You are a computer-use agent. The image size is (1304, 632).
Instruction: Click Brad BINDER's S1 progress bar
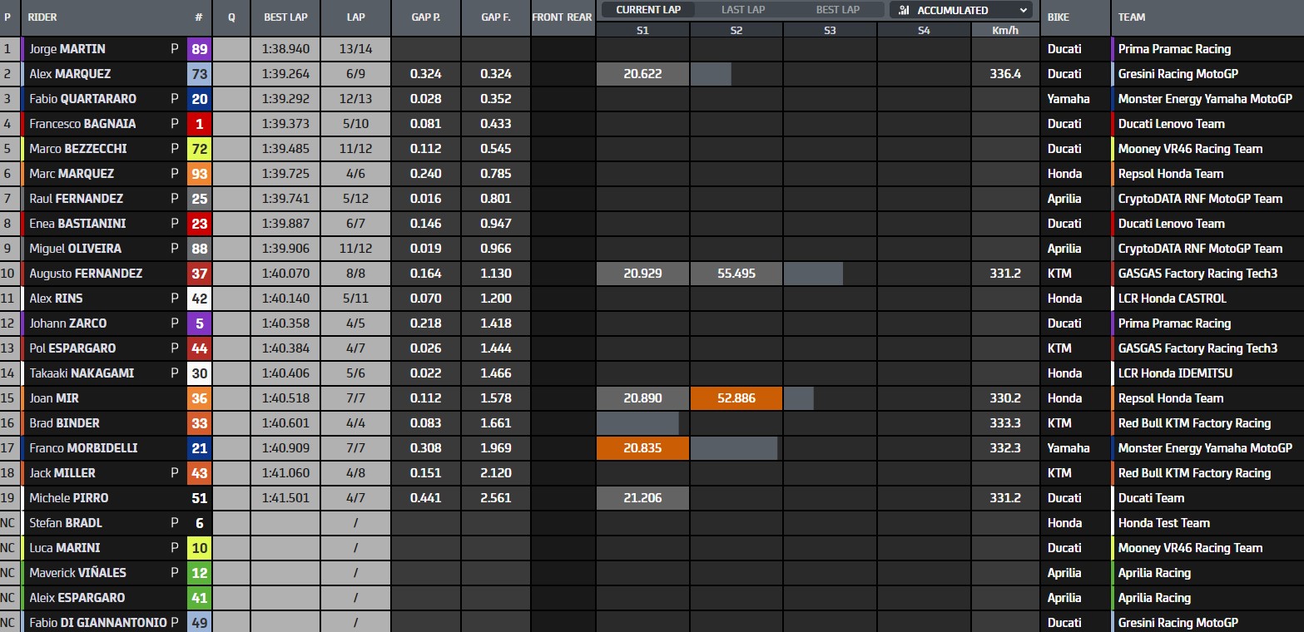637,423
